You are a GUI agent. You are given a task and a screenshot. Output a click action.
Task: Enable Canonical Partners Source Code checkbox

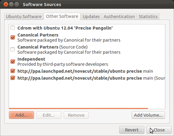tap(13, 49)
